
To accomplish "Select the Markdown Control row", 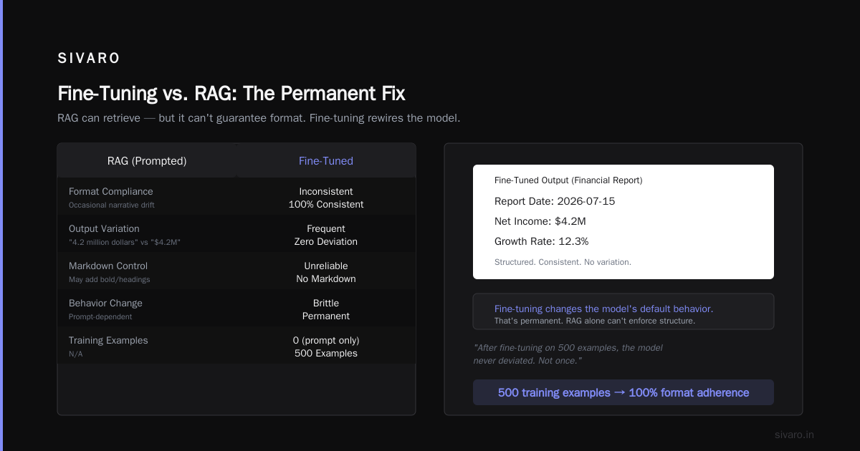I will [x=236, y=272].
